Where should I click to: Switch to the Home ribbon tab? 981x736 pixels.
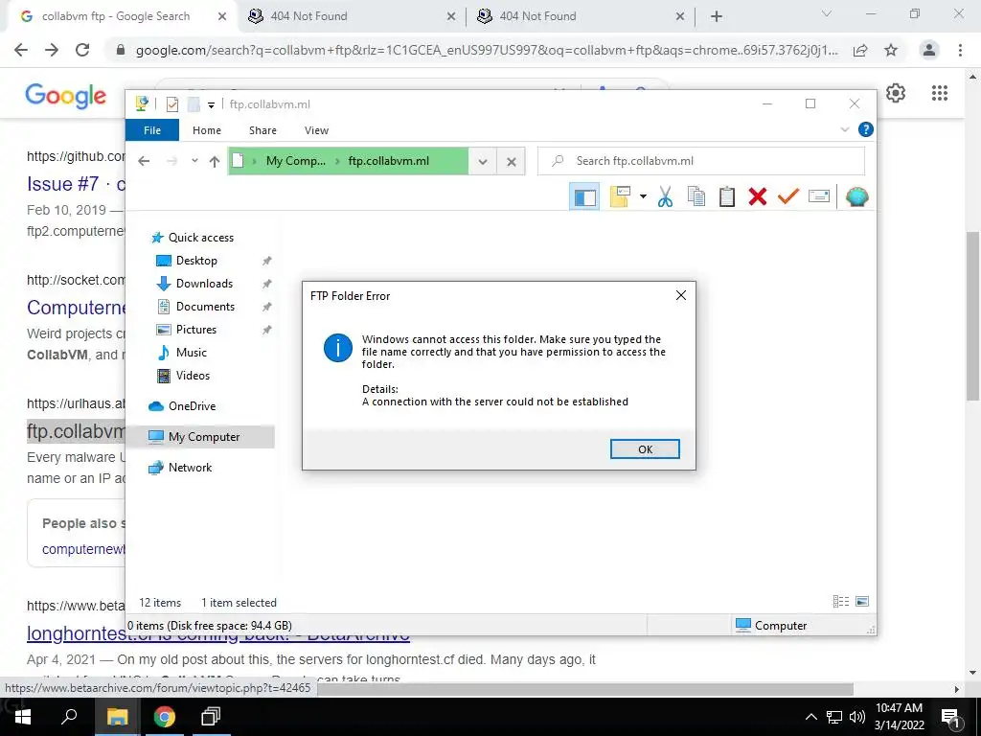click(x=207, y=130)
